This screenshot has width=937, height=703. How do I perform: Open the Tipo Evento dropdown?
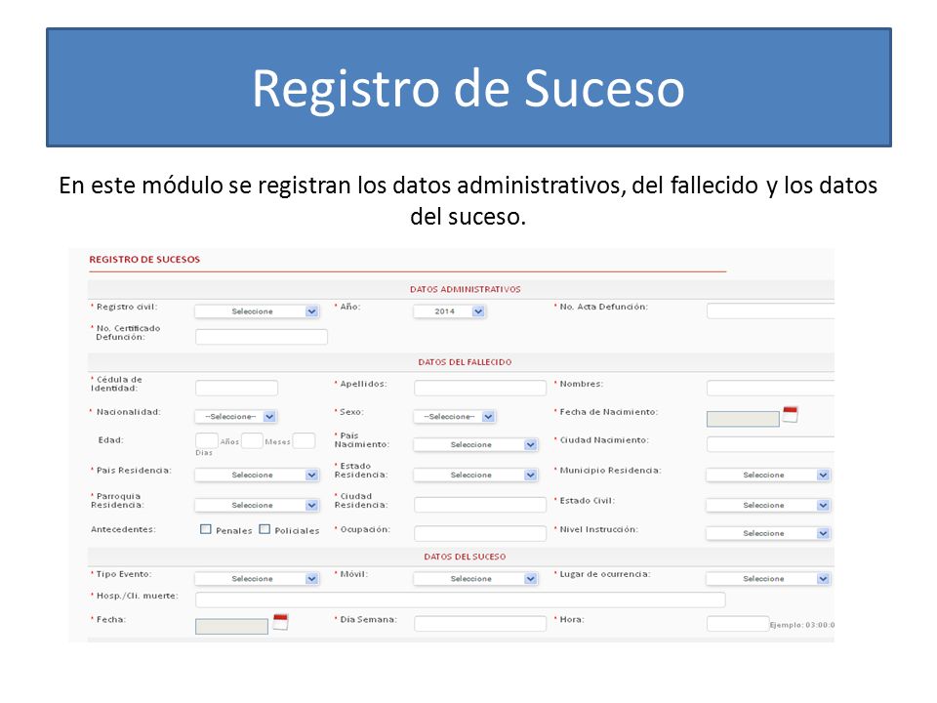click(257, 579)
